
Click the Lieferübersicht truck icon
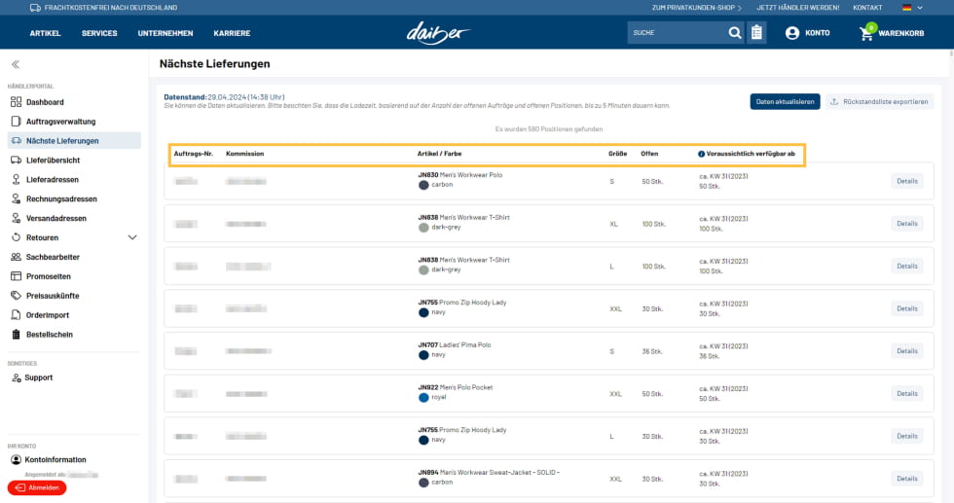point(16,160)
